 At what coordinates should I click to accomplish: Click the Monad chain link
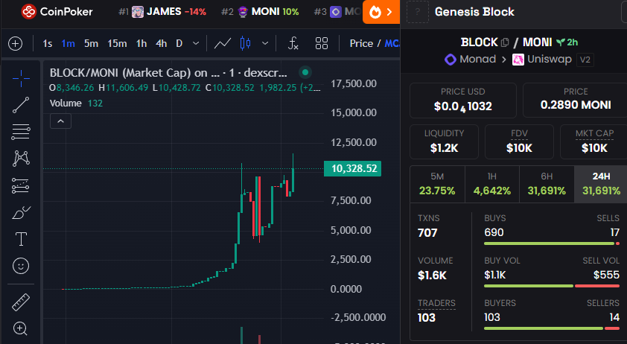point(471,60)
